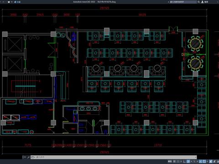Image resolution: width=219 pixels, height=164 pixels.
Task: Toggle the drawing grid display icon
Action: click(x=174, y=161)
